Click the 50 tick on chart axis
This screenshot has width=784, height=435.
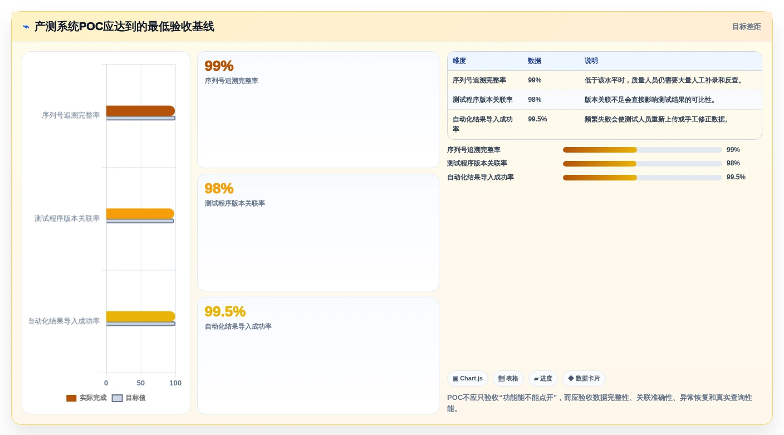[141, 383]
